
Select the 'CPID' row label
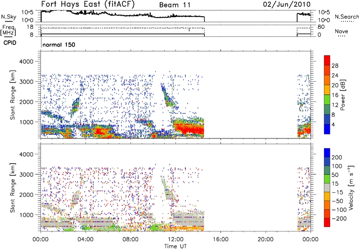(x=10, y=43)
